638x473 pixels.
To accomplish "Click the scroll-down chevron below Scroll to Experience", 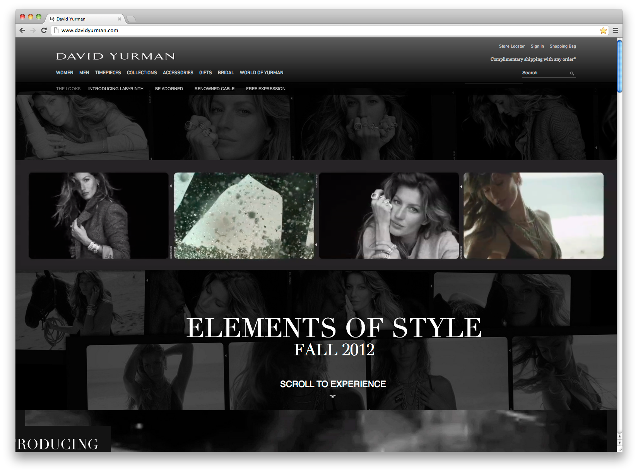I will (333, 397).
